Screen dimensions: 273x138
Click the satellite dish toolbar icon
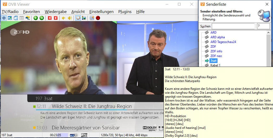(28, 18)
